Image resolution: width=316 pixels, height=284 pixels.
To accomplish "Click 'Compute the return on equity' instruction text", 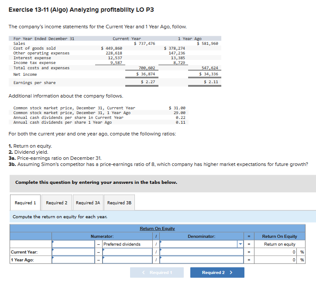I will click(60, 216).
